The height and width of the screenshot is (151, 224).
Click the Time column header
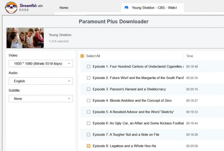(x=189, y=56)
